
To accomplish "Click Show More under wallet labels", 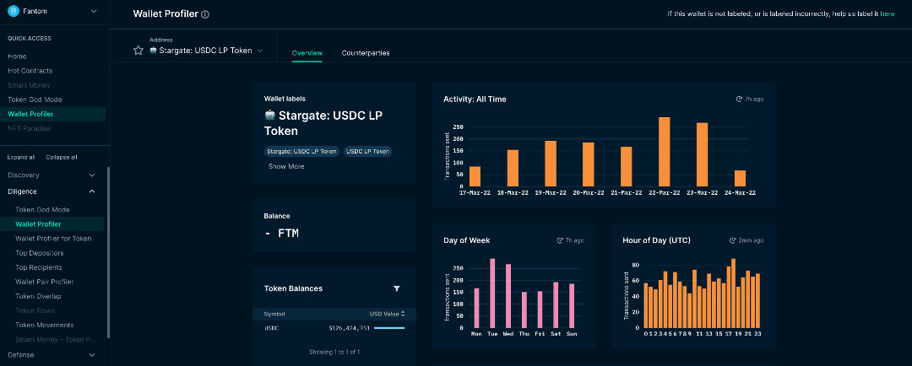I will pos(286,167).
